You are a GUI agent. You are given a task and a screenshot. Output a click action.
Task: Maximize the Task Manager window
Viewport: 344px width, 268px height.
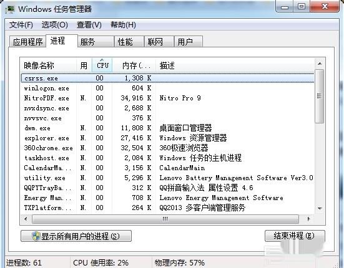coord(302,7)
